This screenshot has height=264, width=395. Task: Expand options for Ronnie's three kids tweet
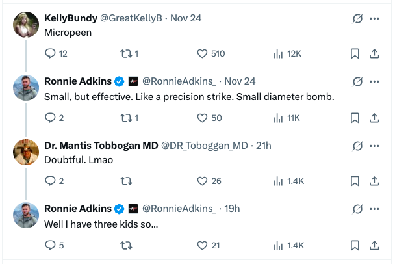point(374,209)
